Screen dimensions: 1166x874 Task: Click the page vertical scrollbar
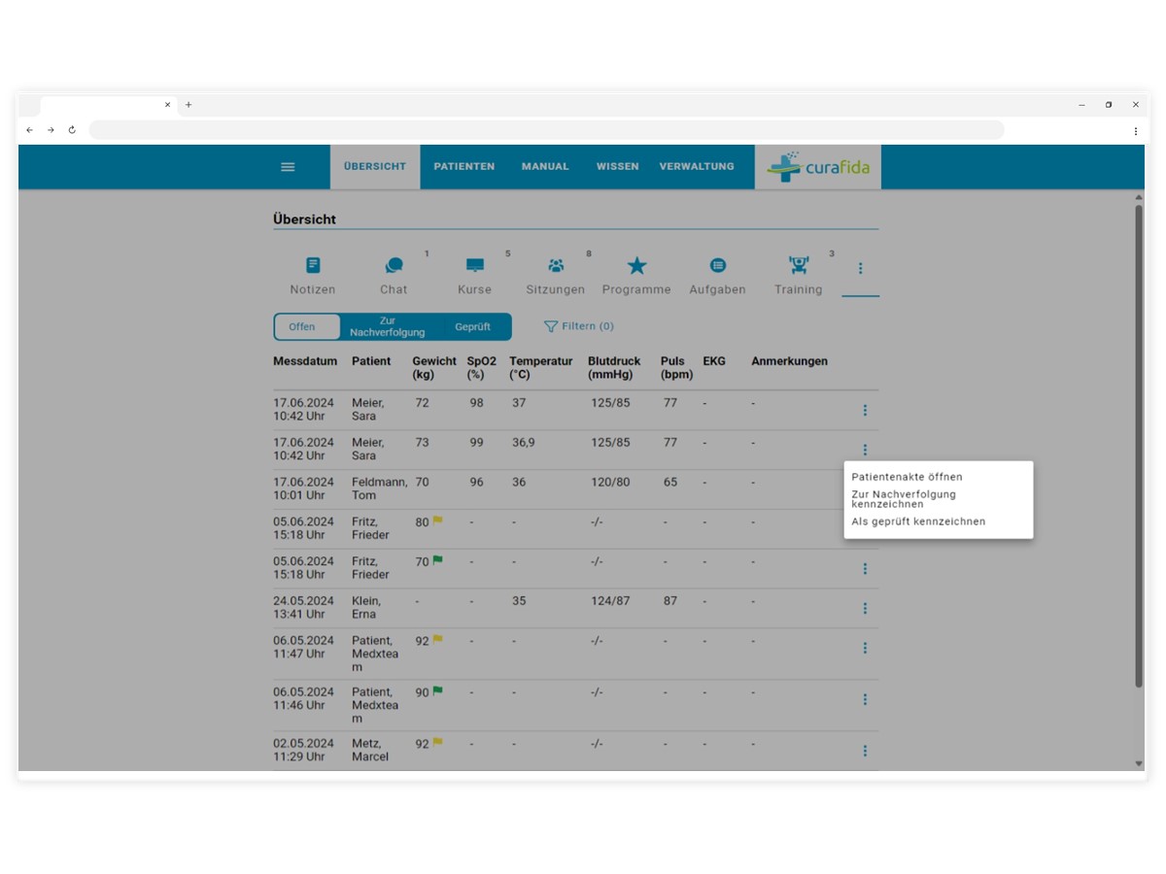1139,447
